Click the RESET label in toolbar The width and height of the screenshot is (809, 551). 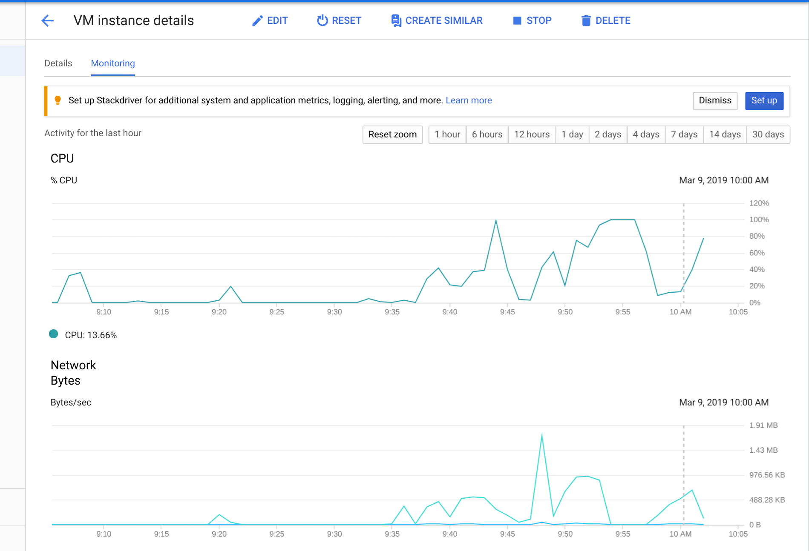point(346,20)
